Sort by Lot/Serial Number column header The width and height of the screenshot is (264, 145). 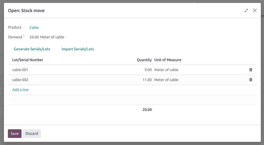click(x=28, y=60)
